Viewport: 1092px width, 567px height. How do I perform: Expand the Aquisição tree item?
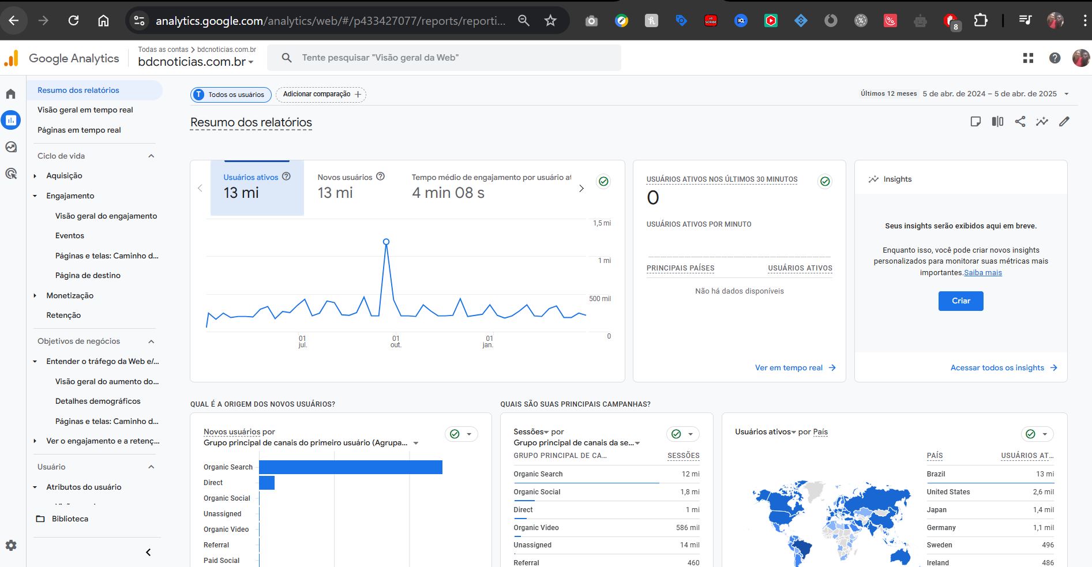[x=35, y=176]
